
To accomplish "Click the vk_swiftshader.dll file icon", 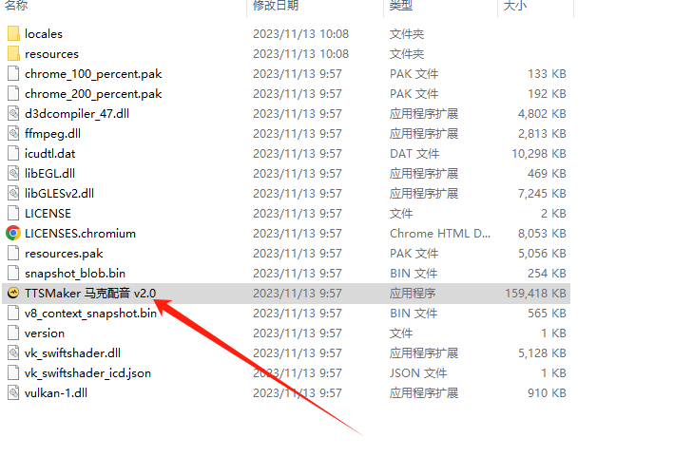I will point(13,352).
